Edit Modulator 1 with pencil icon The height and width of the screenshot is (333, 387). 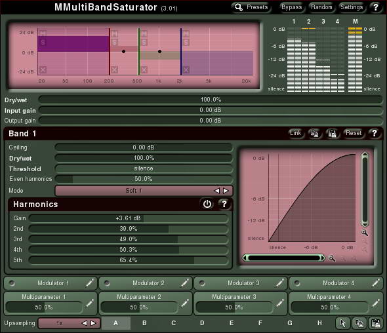(x=90, y=283)
